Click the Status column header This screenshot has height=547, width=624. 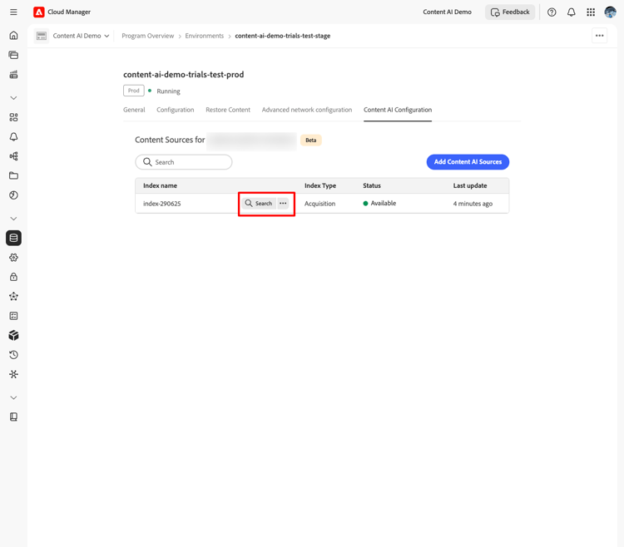(372, 185)
